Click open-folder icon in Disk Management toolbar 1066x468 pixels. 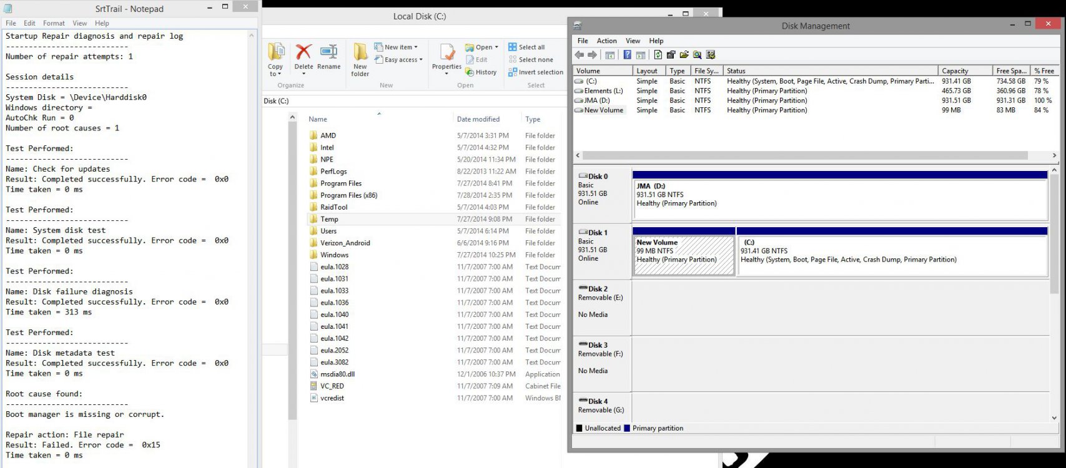click(684, 55)
